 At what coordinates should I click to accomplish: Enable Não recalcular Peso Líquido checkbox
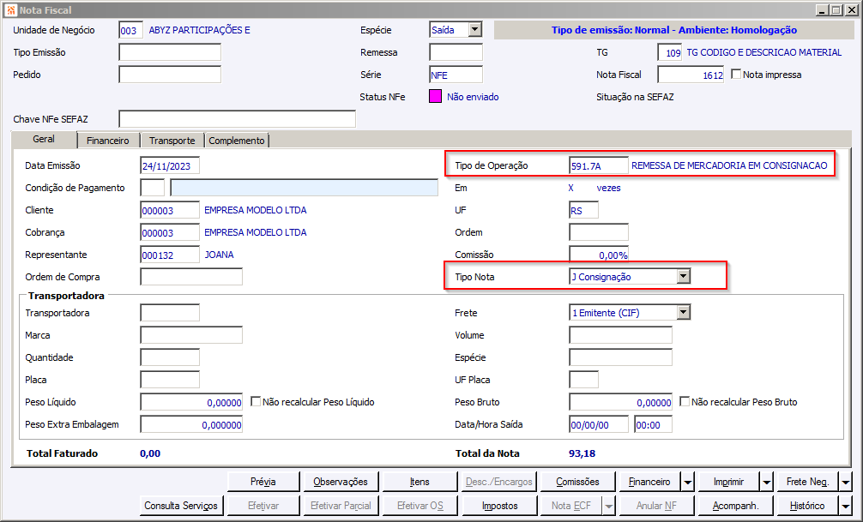[256, 402]
